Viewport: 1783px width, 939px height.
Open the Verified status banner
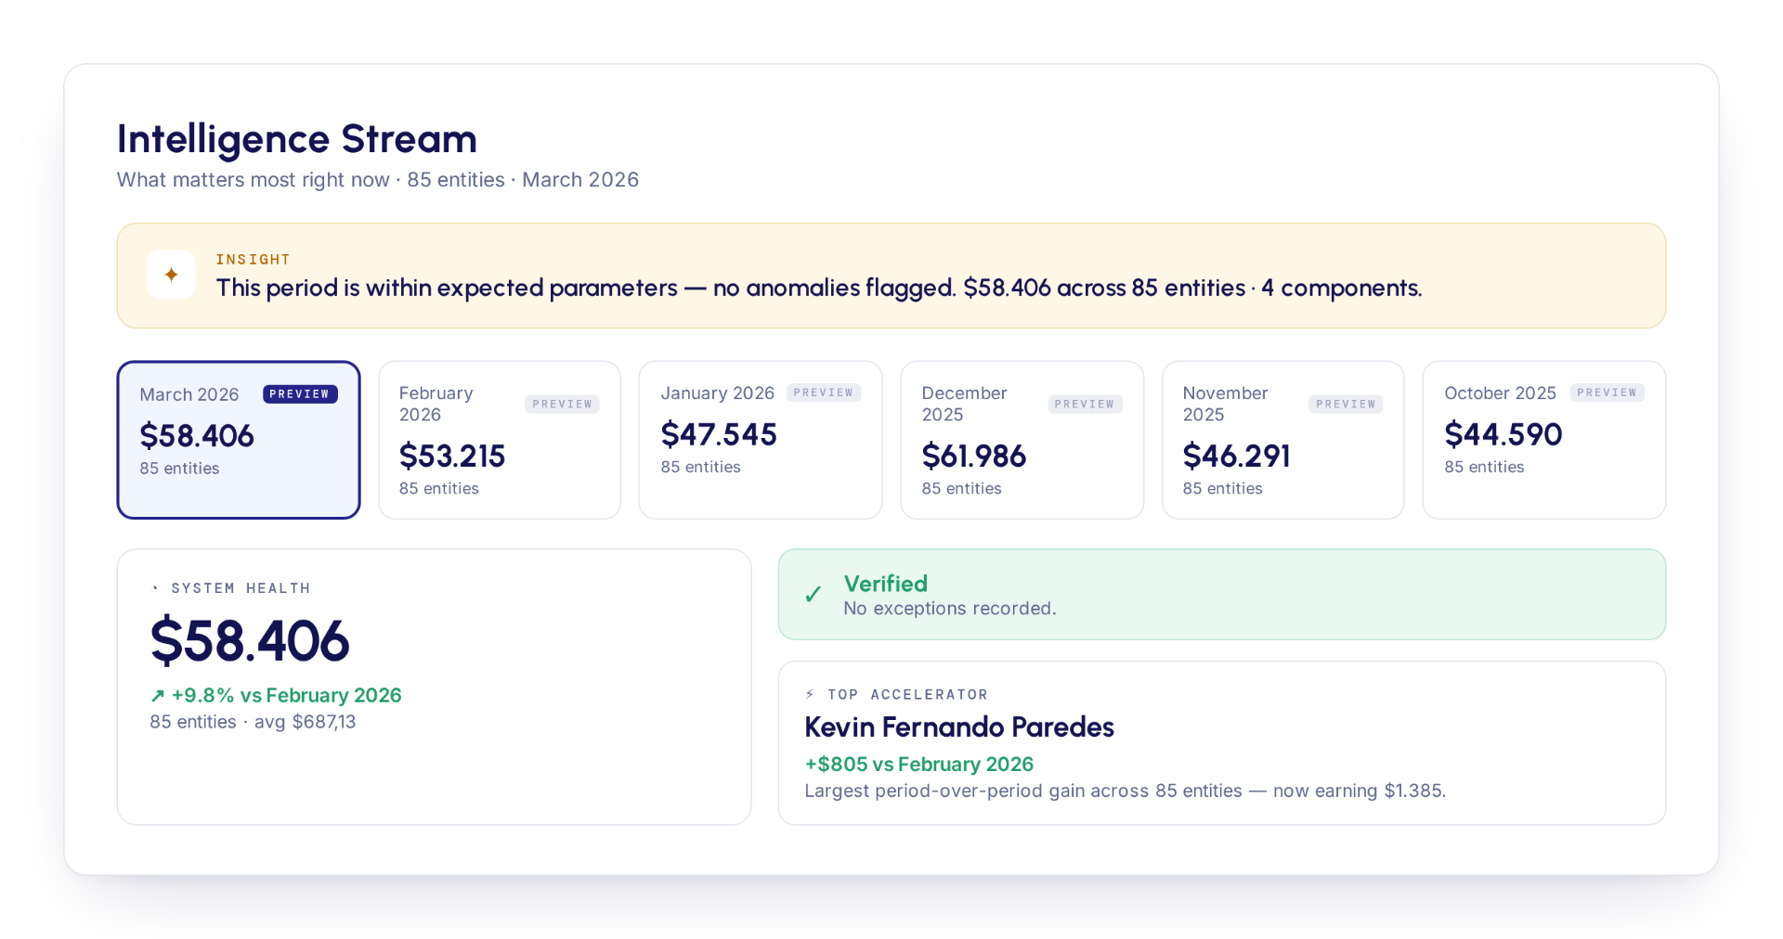coord(1222,595)
